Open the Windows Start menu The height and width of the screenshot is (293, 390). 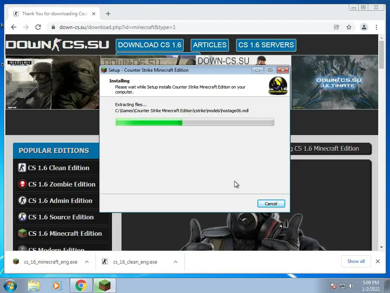pyautogui.click(x=10, y=285)
